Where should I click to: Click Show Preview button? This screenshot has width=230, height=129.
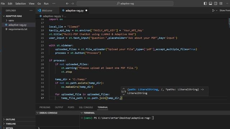(225, 10)
